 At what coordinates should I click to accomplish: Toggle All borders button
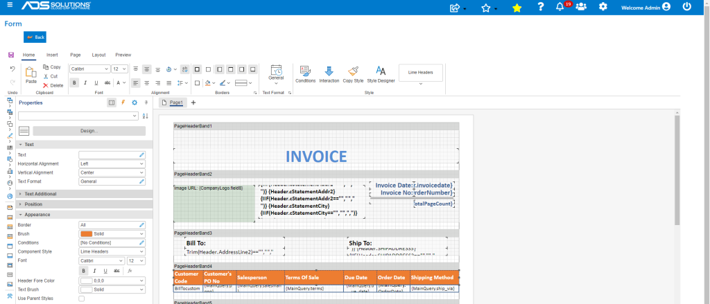(197, 69)
